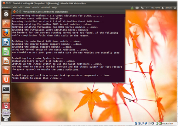Viewport: 178px width, 126px height.
Task: Click VirtualBox network adapter status icon
Action: [x=146, y=123]
